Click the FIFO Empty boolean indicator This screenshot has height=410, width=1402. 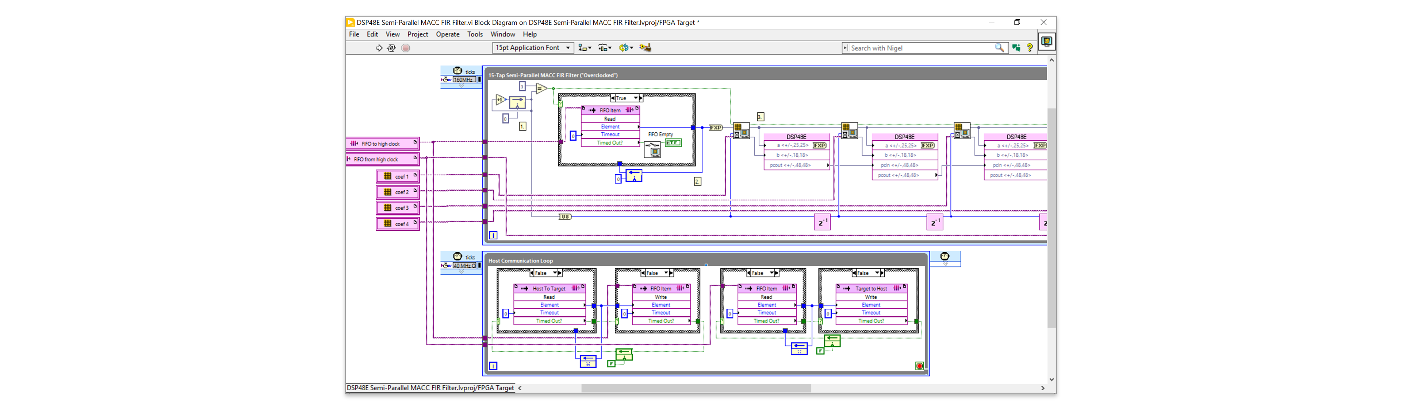pyautogui.click(x=673, y=143)
